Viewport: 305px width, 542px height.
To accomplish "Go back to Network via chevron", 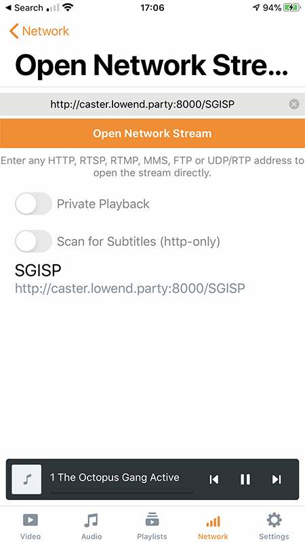I will tap(39, 31).
